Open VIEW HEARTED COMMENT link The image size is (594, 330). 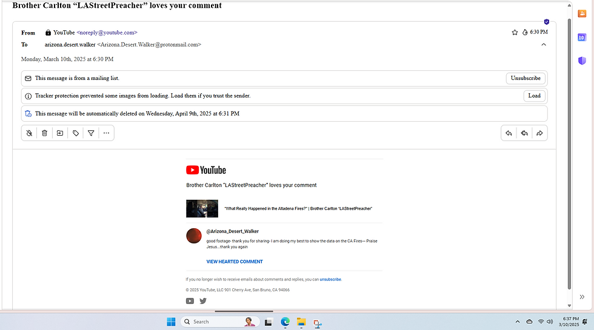(x=235, y=262)
